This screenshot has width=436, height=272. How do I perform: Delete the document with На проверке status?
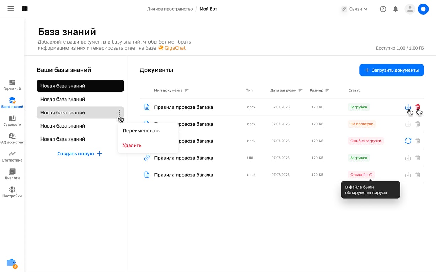pos(418,124)
